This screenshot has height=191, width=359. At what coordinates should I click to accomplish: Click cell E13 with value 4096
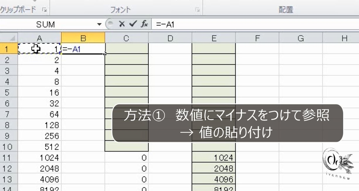pos(214,179)
